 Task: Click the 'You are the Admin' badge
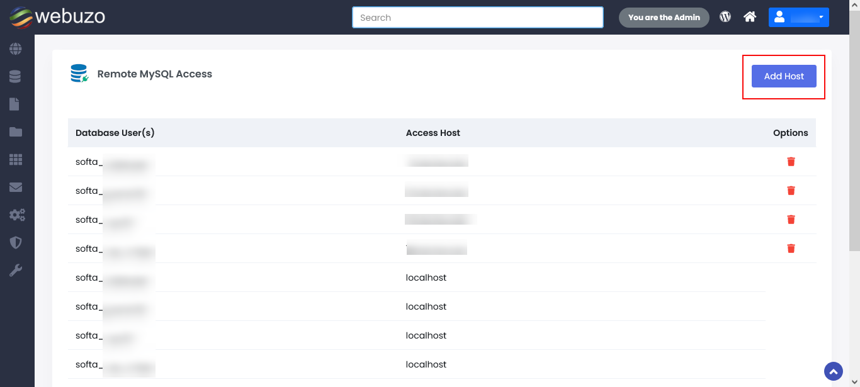pos(664,18)
